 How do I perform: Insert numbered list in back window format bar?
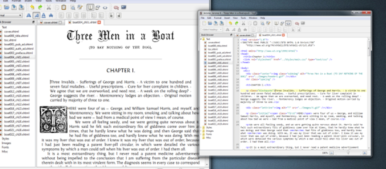(x=101, y=15)
